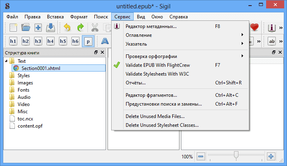Expand the Оглавление submenu
The height and width of the screenshot is (166, 287).
point(138,35)
